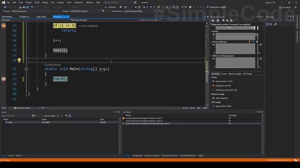Switch to the Locals tab

pos(11,155)
